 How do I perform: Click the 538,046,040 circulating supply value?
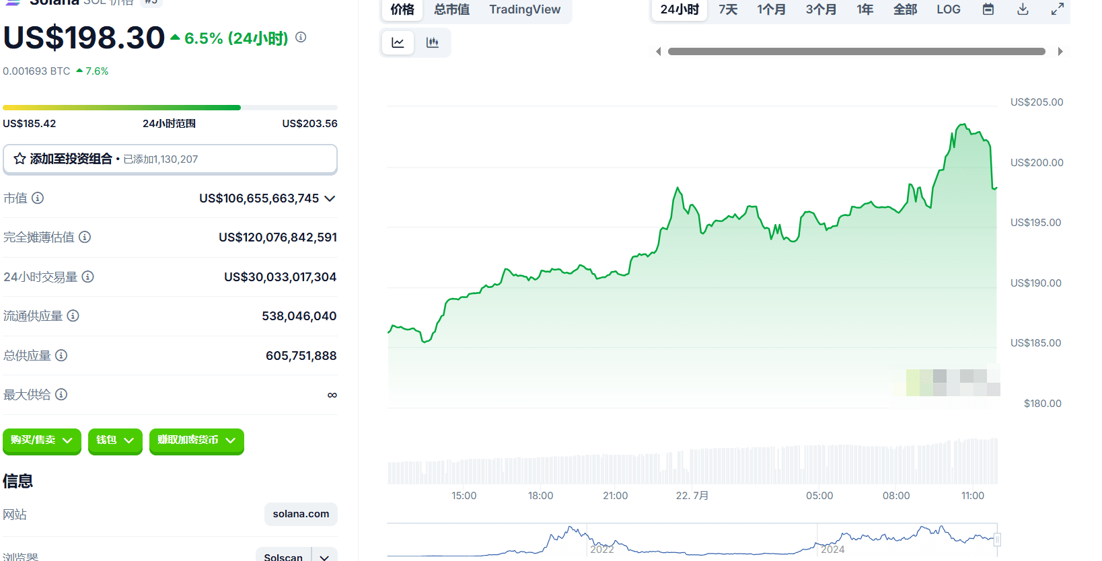point(299,316)
